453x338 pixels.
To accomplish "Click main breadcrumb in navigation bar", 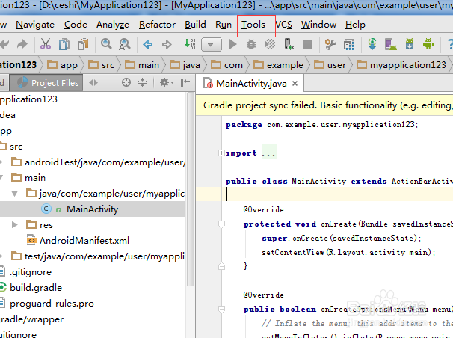I will (142, 65).
